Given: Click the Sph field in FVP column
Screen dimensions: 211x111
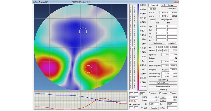Looking at the screenshot, I should coord(161,26).
